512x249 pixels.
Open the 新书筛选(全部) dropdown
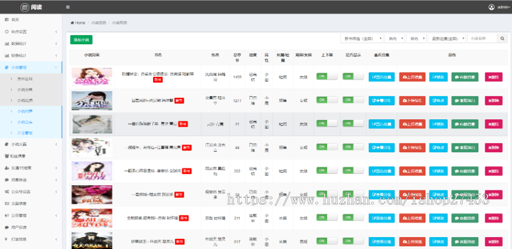click(361, 39)
